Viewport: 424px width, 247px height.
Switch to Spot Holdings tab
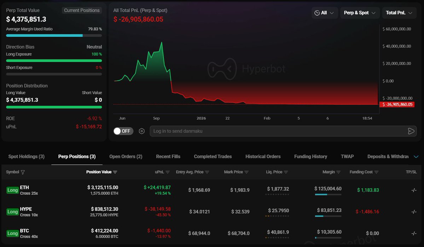[27, 156]
